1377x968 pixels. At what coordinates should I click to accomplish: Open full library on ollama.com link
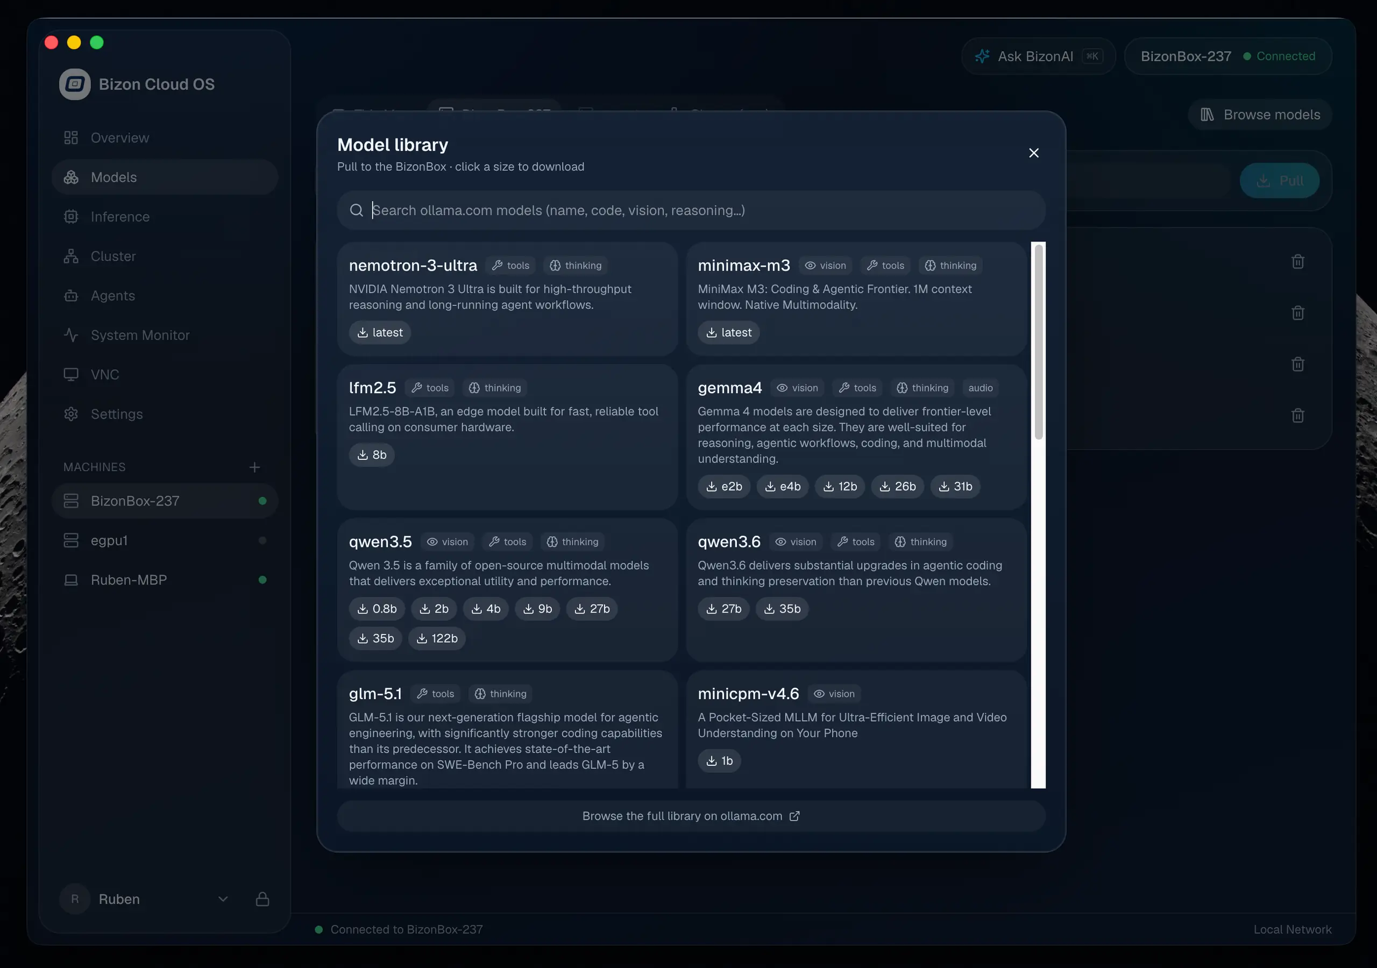691,816
